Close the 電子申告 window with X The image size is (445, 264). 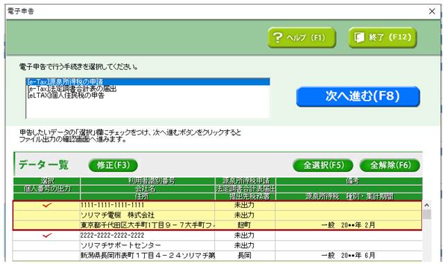(x=432, y=11)
